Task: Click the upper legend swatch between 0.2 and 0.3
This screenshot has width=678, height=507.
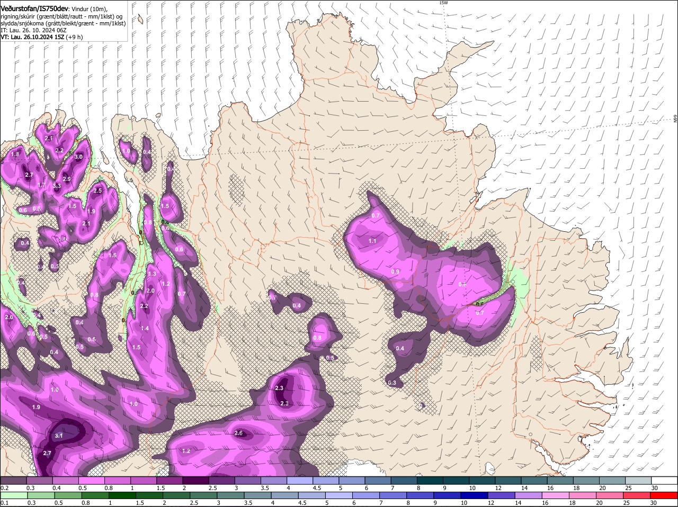Action: pyautogui.click(x=13, y=481)
